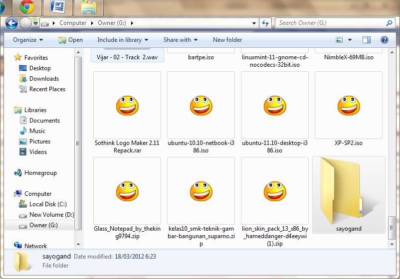Expand arrow after Computer breadcrumb
The image size is (400, 279).
(x=92, y=23)
